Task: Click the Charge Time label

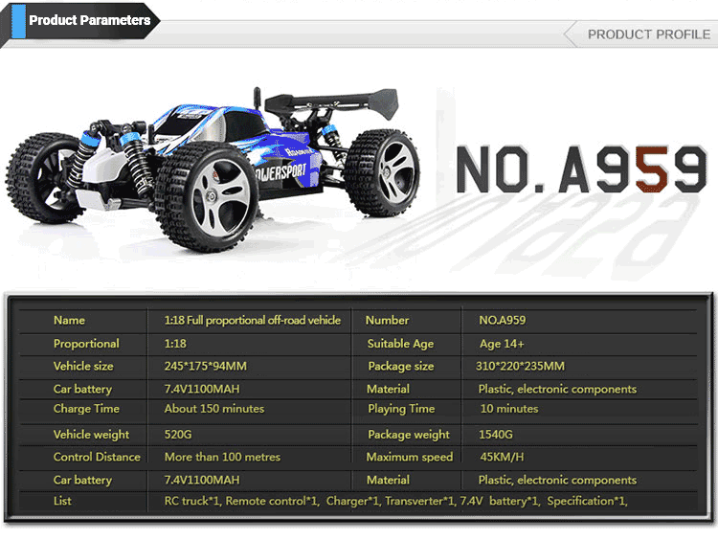Action: (86, 409)
